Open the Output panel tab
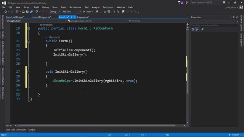The width and height of the screenshot is (244, 137). 32,130
